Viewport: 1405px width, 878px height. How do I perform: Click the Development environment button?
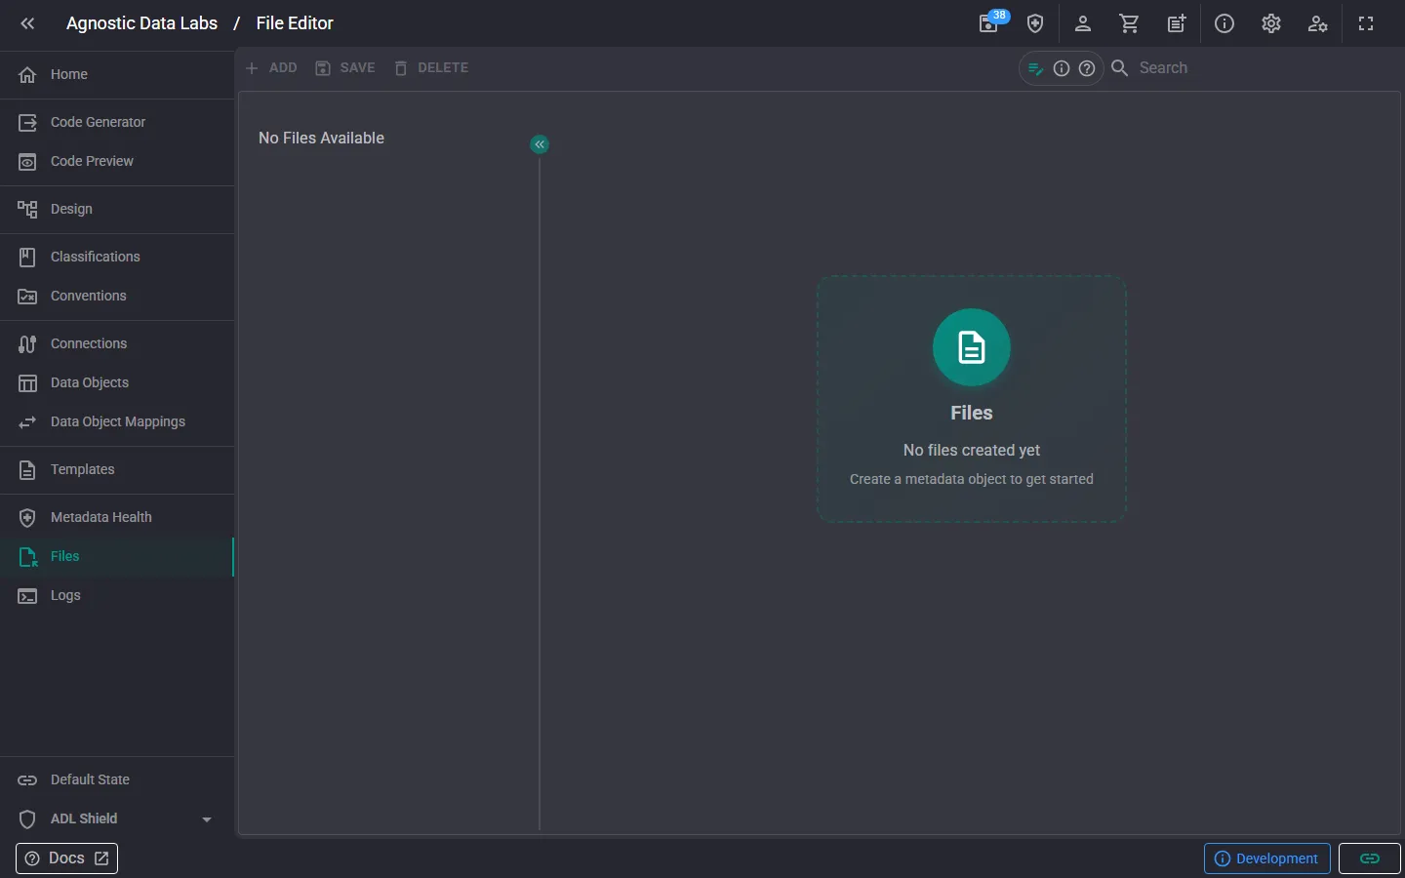click(1266, 858)
